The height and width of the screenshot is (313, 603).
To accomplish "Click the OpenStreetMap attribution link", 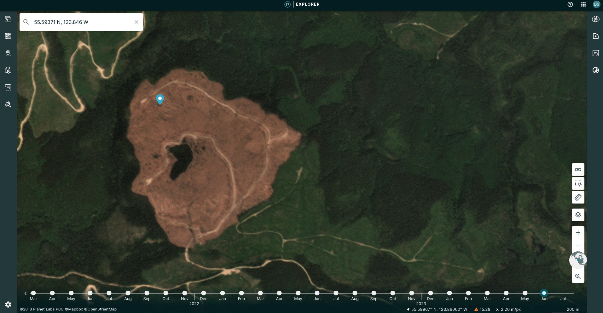I will [100, 309].
